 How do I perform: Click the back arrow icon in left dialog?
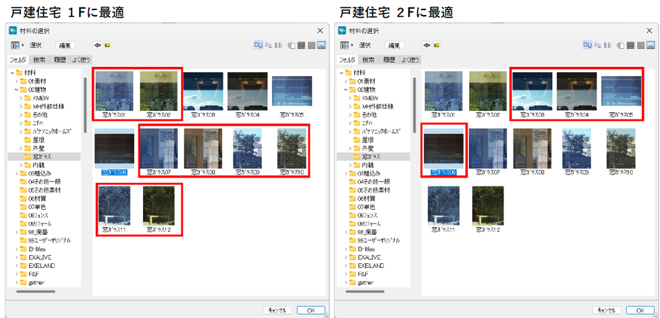click(x=98, y=45)
